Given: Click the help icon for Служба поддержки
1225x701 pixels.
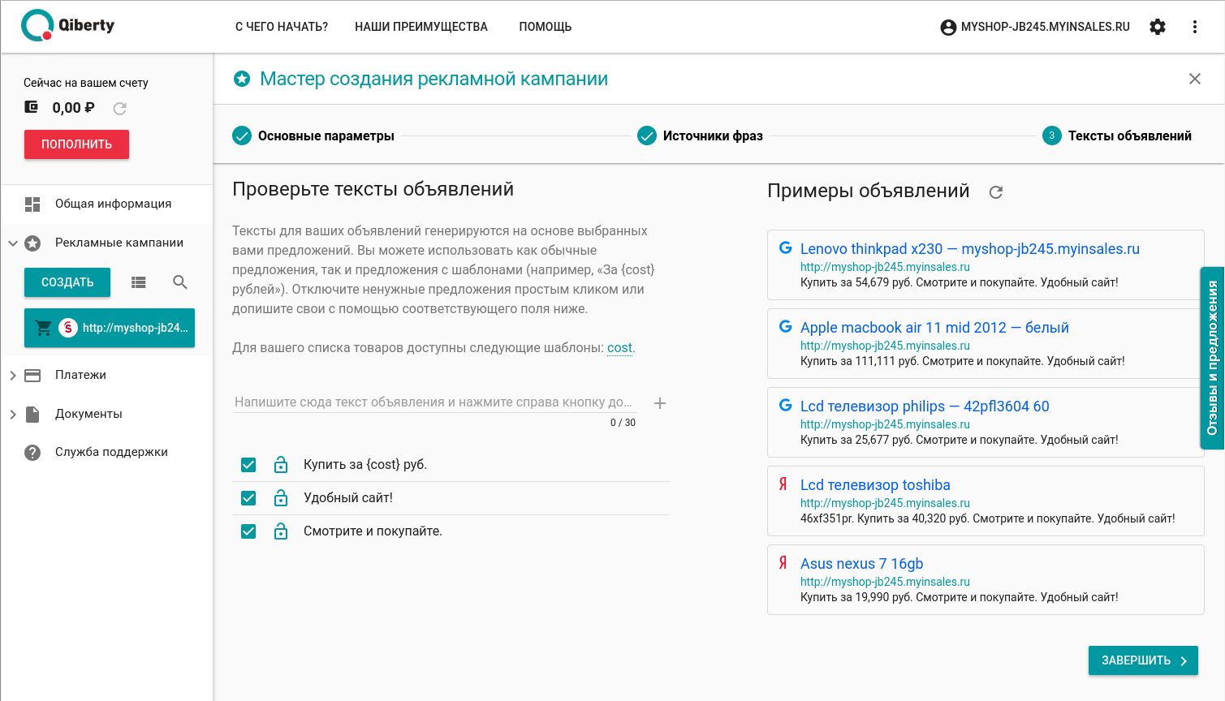Looking at the screenshot, I should click(x=32, y=453).
